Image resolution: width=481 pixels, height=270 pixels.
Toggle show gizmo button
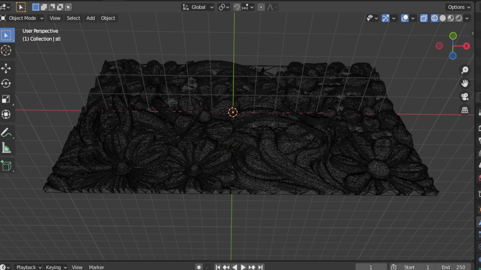coord(386,18)
